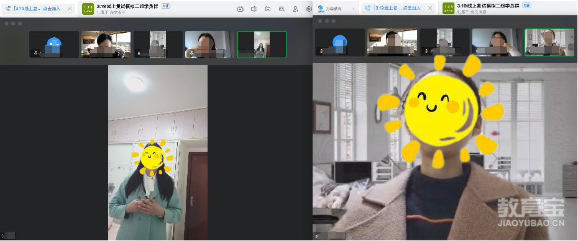Viewport: 578px width, 241px height.
Task: Click the 内部 tag beside right group title
Action: click(x=527, y=6)
